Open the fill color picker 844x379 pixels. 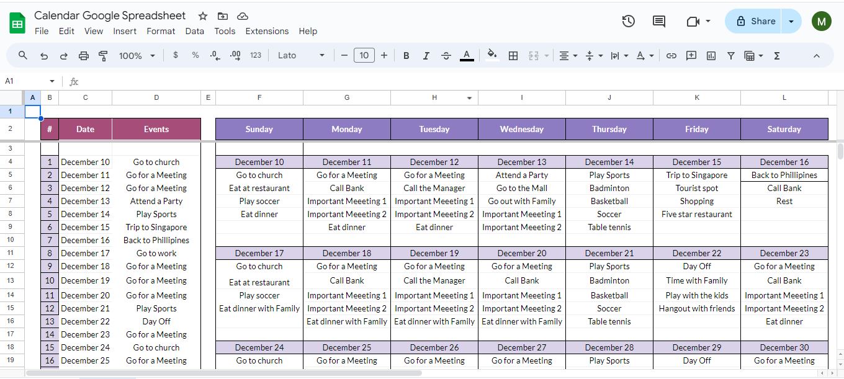click(x=492, y=55)
